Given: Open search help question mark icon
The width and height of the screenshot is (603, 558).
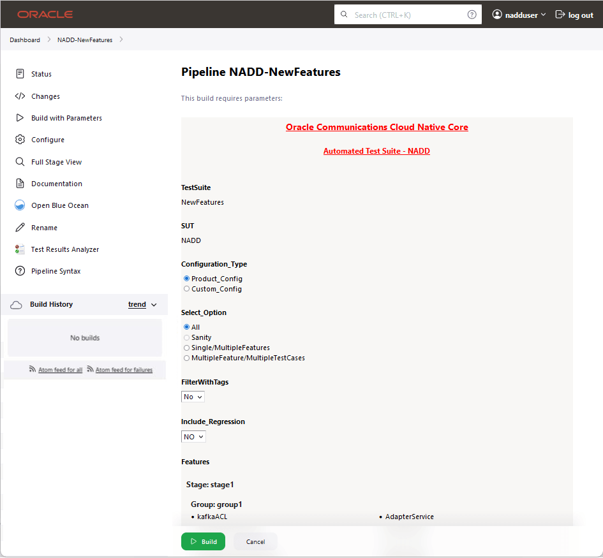Looking at the screenshot, I should pyautogui.click(x=472, y=15).
